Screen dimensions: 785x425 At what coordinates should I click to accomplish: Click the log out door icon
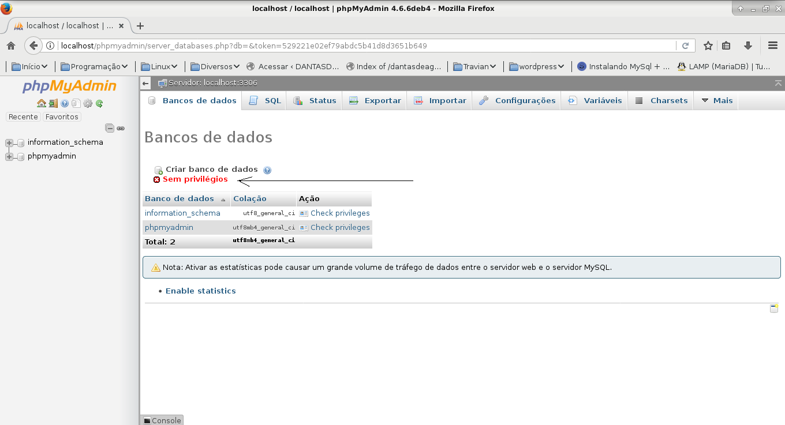click(x=53, y=103)
